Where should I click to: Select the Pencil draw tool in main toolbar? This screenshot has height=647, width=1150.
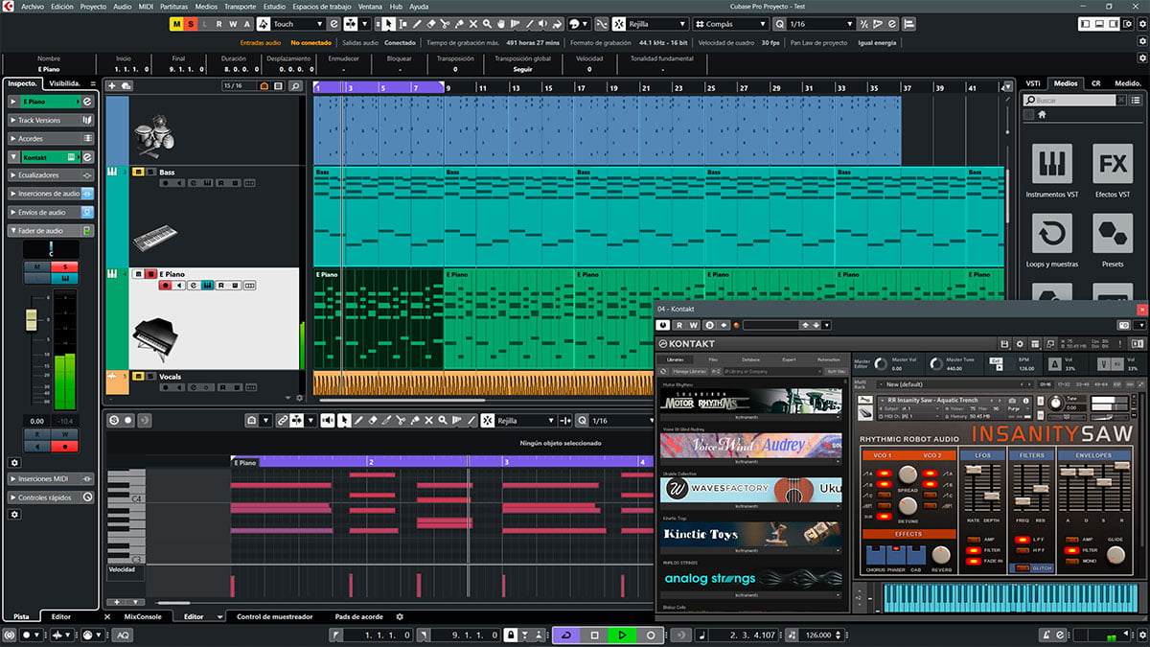click(x=417, y=24)
